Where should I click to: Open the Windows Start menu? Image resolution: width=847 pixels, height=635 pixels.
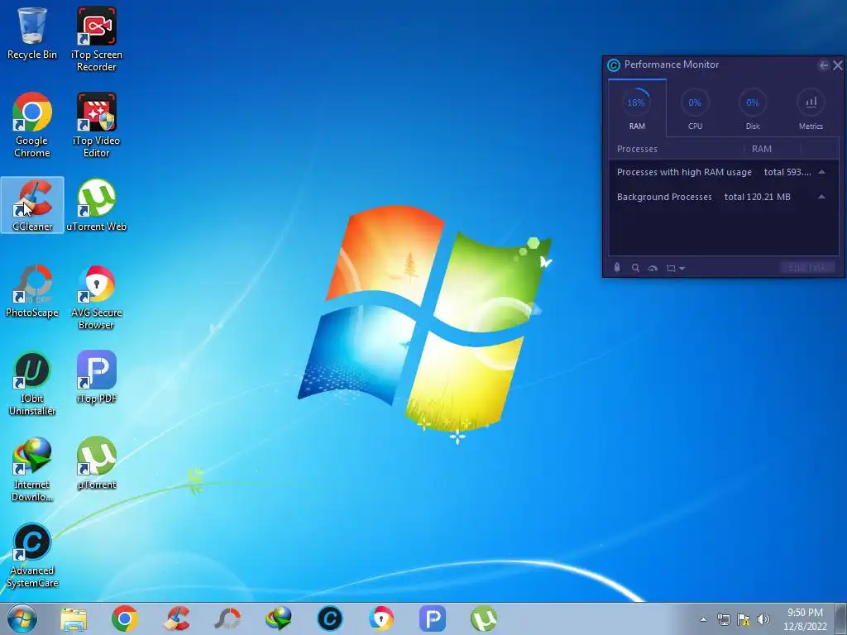[x=22, y=618]
